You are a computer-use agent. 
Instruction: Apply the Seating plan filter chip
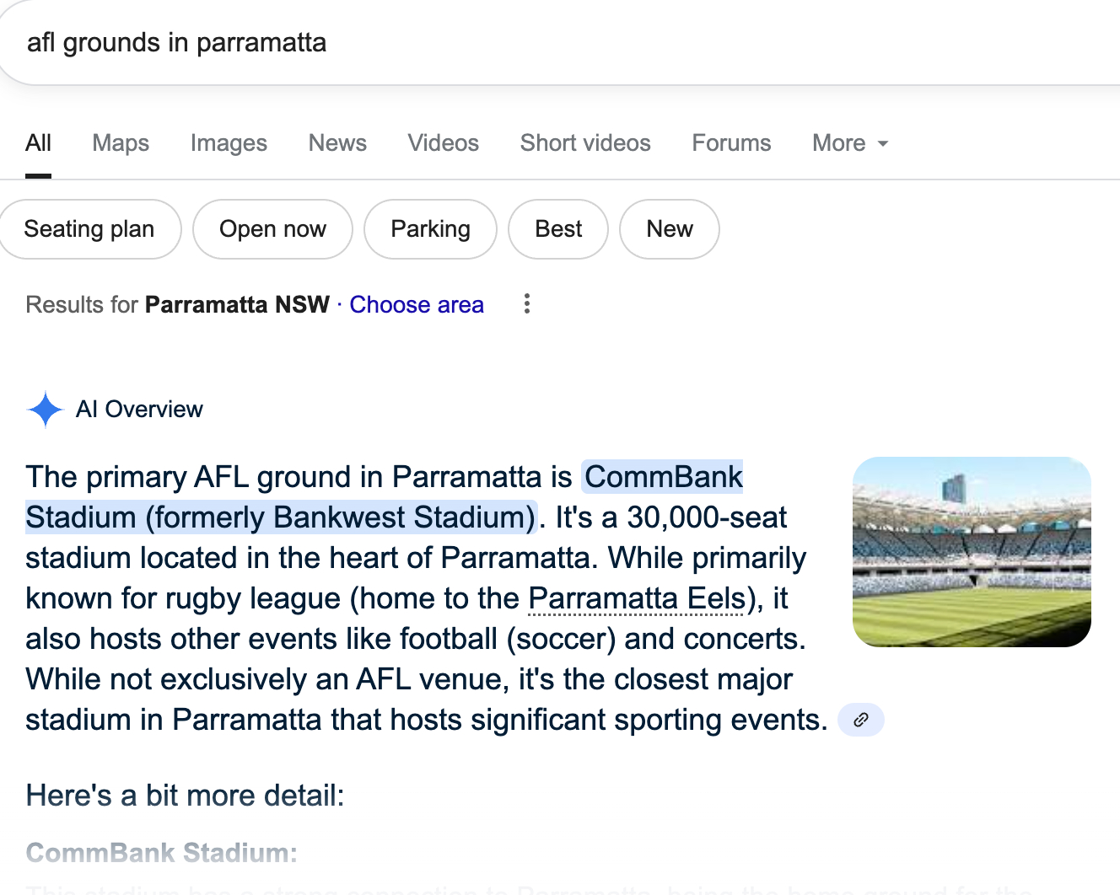click(x=89, y=229)
